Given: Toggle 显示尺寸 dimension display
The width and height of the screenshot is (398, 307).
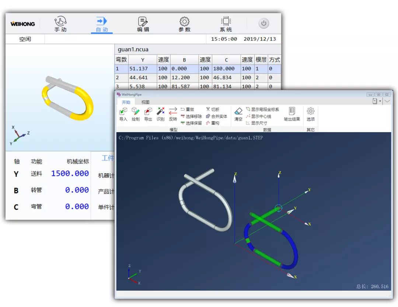Looking at the screenshot, I should 256,123.
